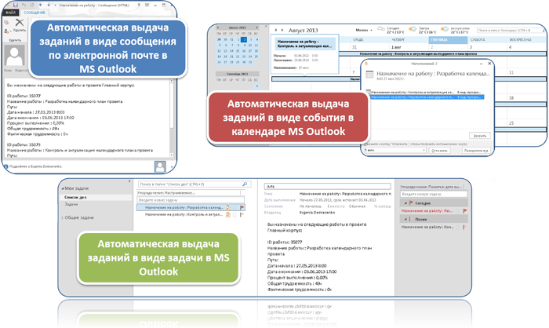Open Упорядочение: Настраиваемое sort header

tap(191, 193)
